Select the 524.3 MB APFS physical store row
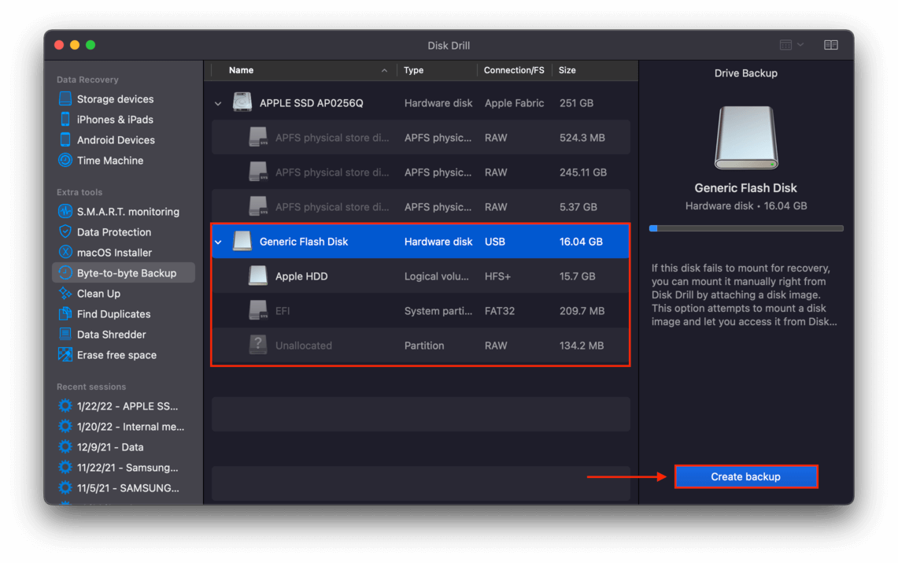The height and width of the screenshot is (563, 898). coord(421,138)
